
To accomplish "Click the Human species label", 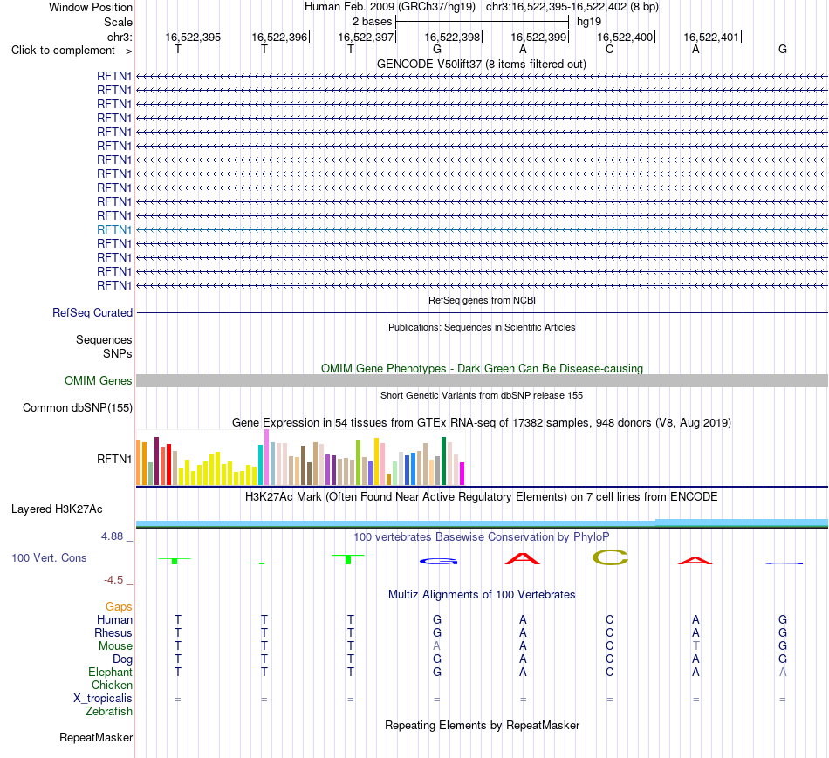I will click(114, 619).
